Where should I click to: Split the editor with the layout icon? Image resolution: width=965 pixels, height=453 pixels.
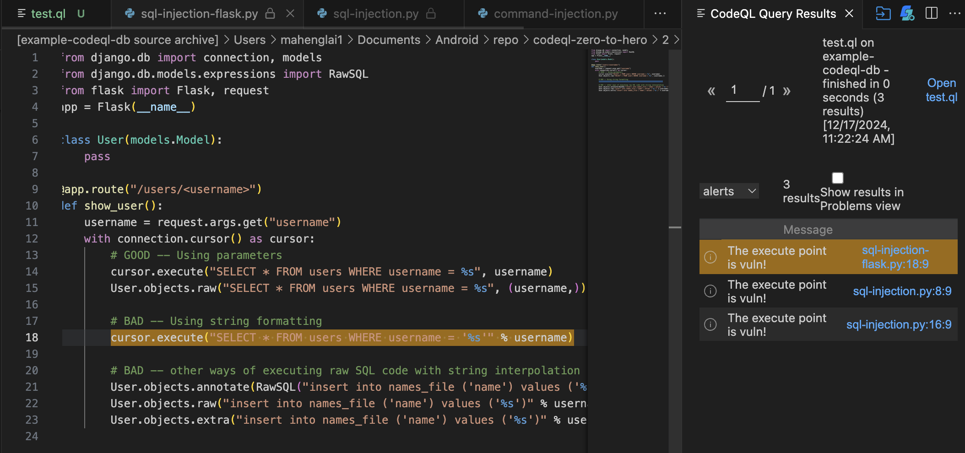[x=932, y=14]
